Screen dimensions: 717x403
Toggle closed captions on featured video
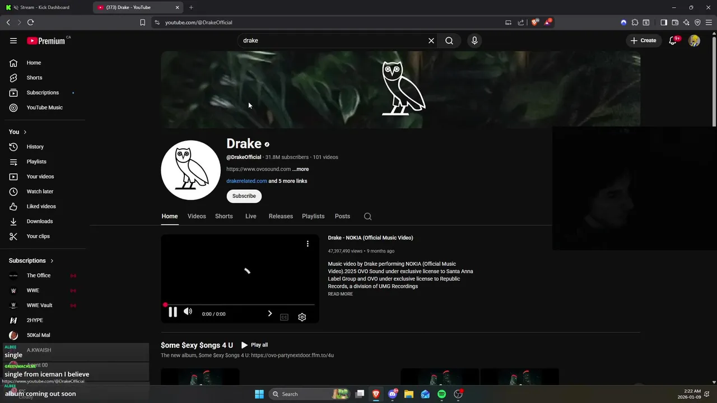284,317
